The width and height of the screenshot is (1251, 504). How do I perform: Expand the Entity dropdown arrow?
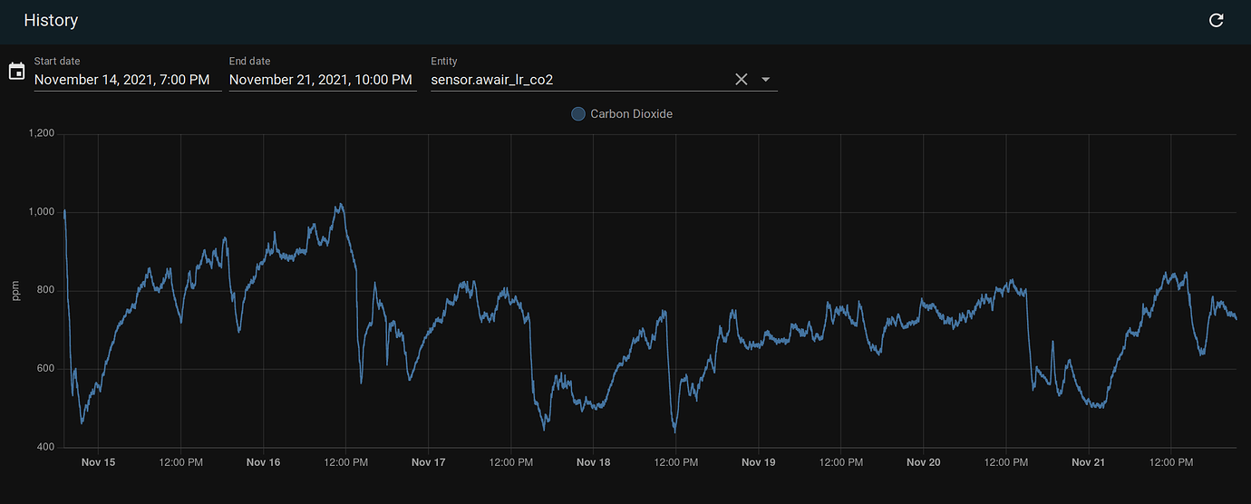click(766, 80)
